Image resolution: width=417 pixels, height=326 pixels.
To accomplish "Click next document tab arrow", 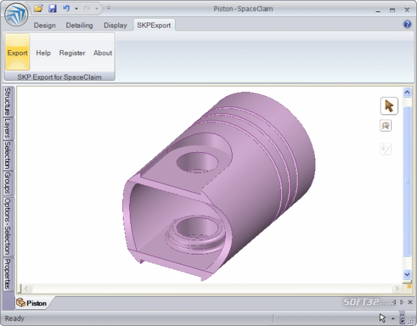I will point(402,302).
